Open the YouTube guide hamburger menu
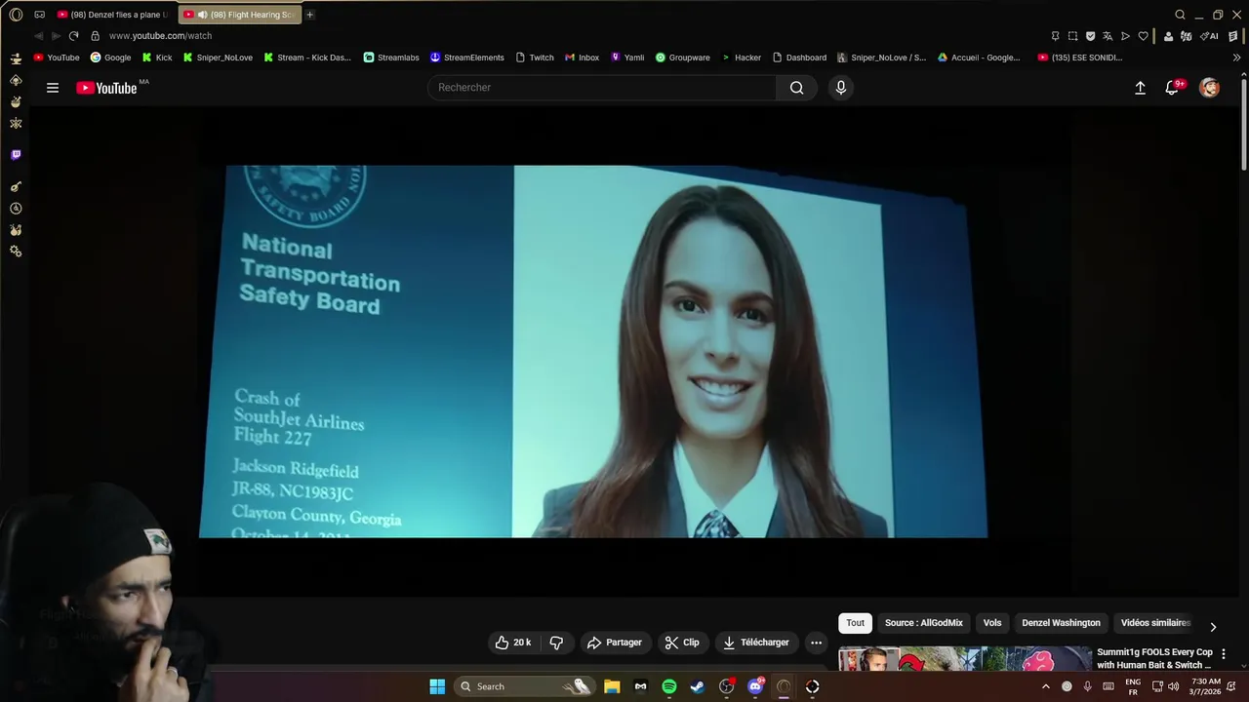Image resolution: width=1249 pixels, height=702 pixels. click(x=53, y=88)
